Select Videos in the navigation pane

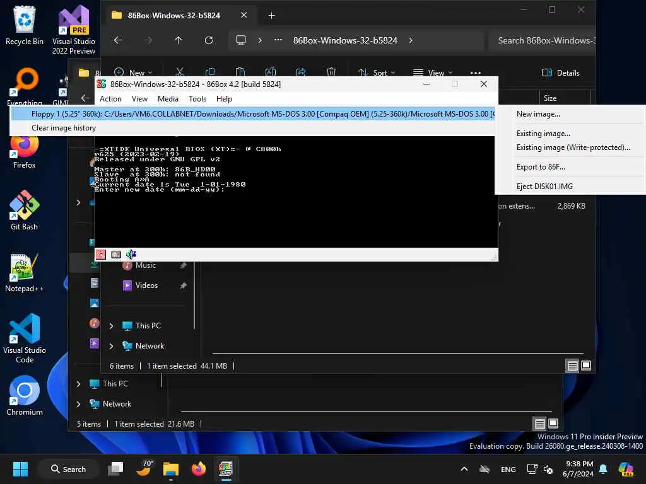point(146,285)
